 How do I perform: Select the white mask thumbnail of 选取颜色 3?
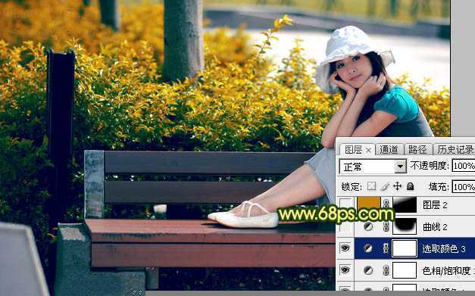pos(405,248)
